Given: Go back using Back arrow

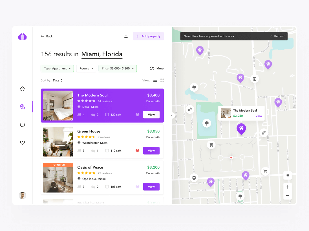Looking at the screenshot, I should tap(47, 36).
